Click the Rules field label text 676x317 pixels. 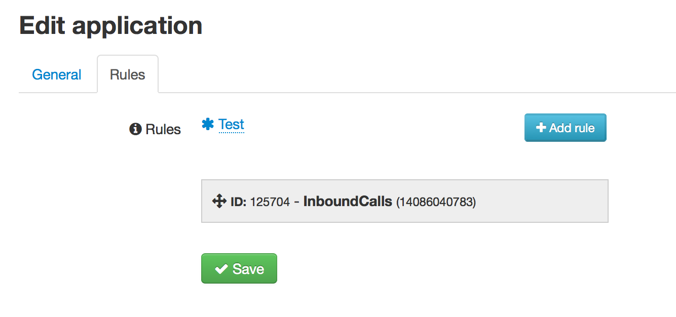(163, 130)
